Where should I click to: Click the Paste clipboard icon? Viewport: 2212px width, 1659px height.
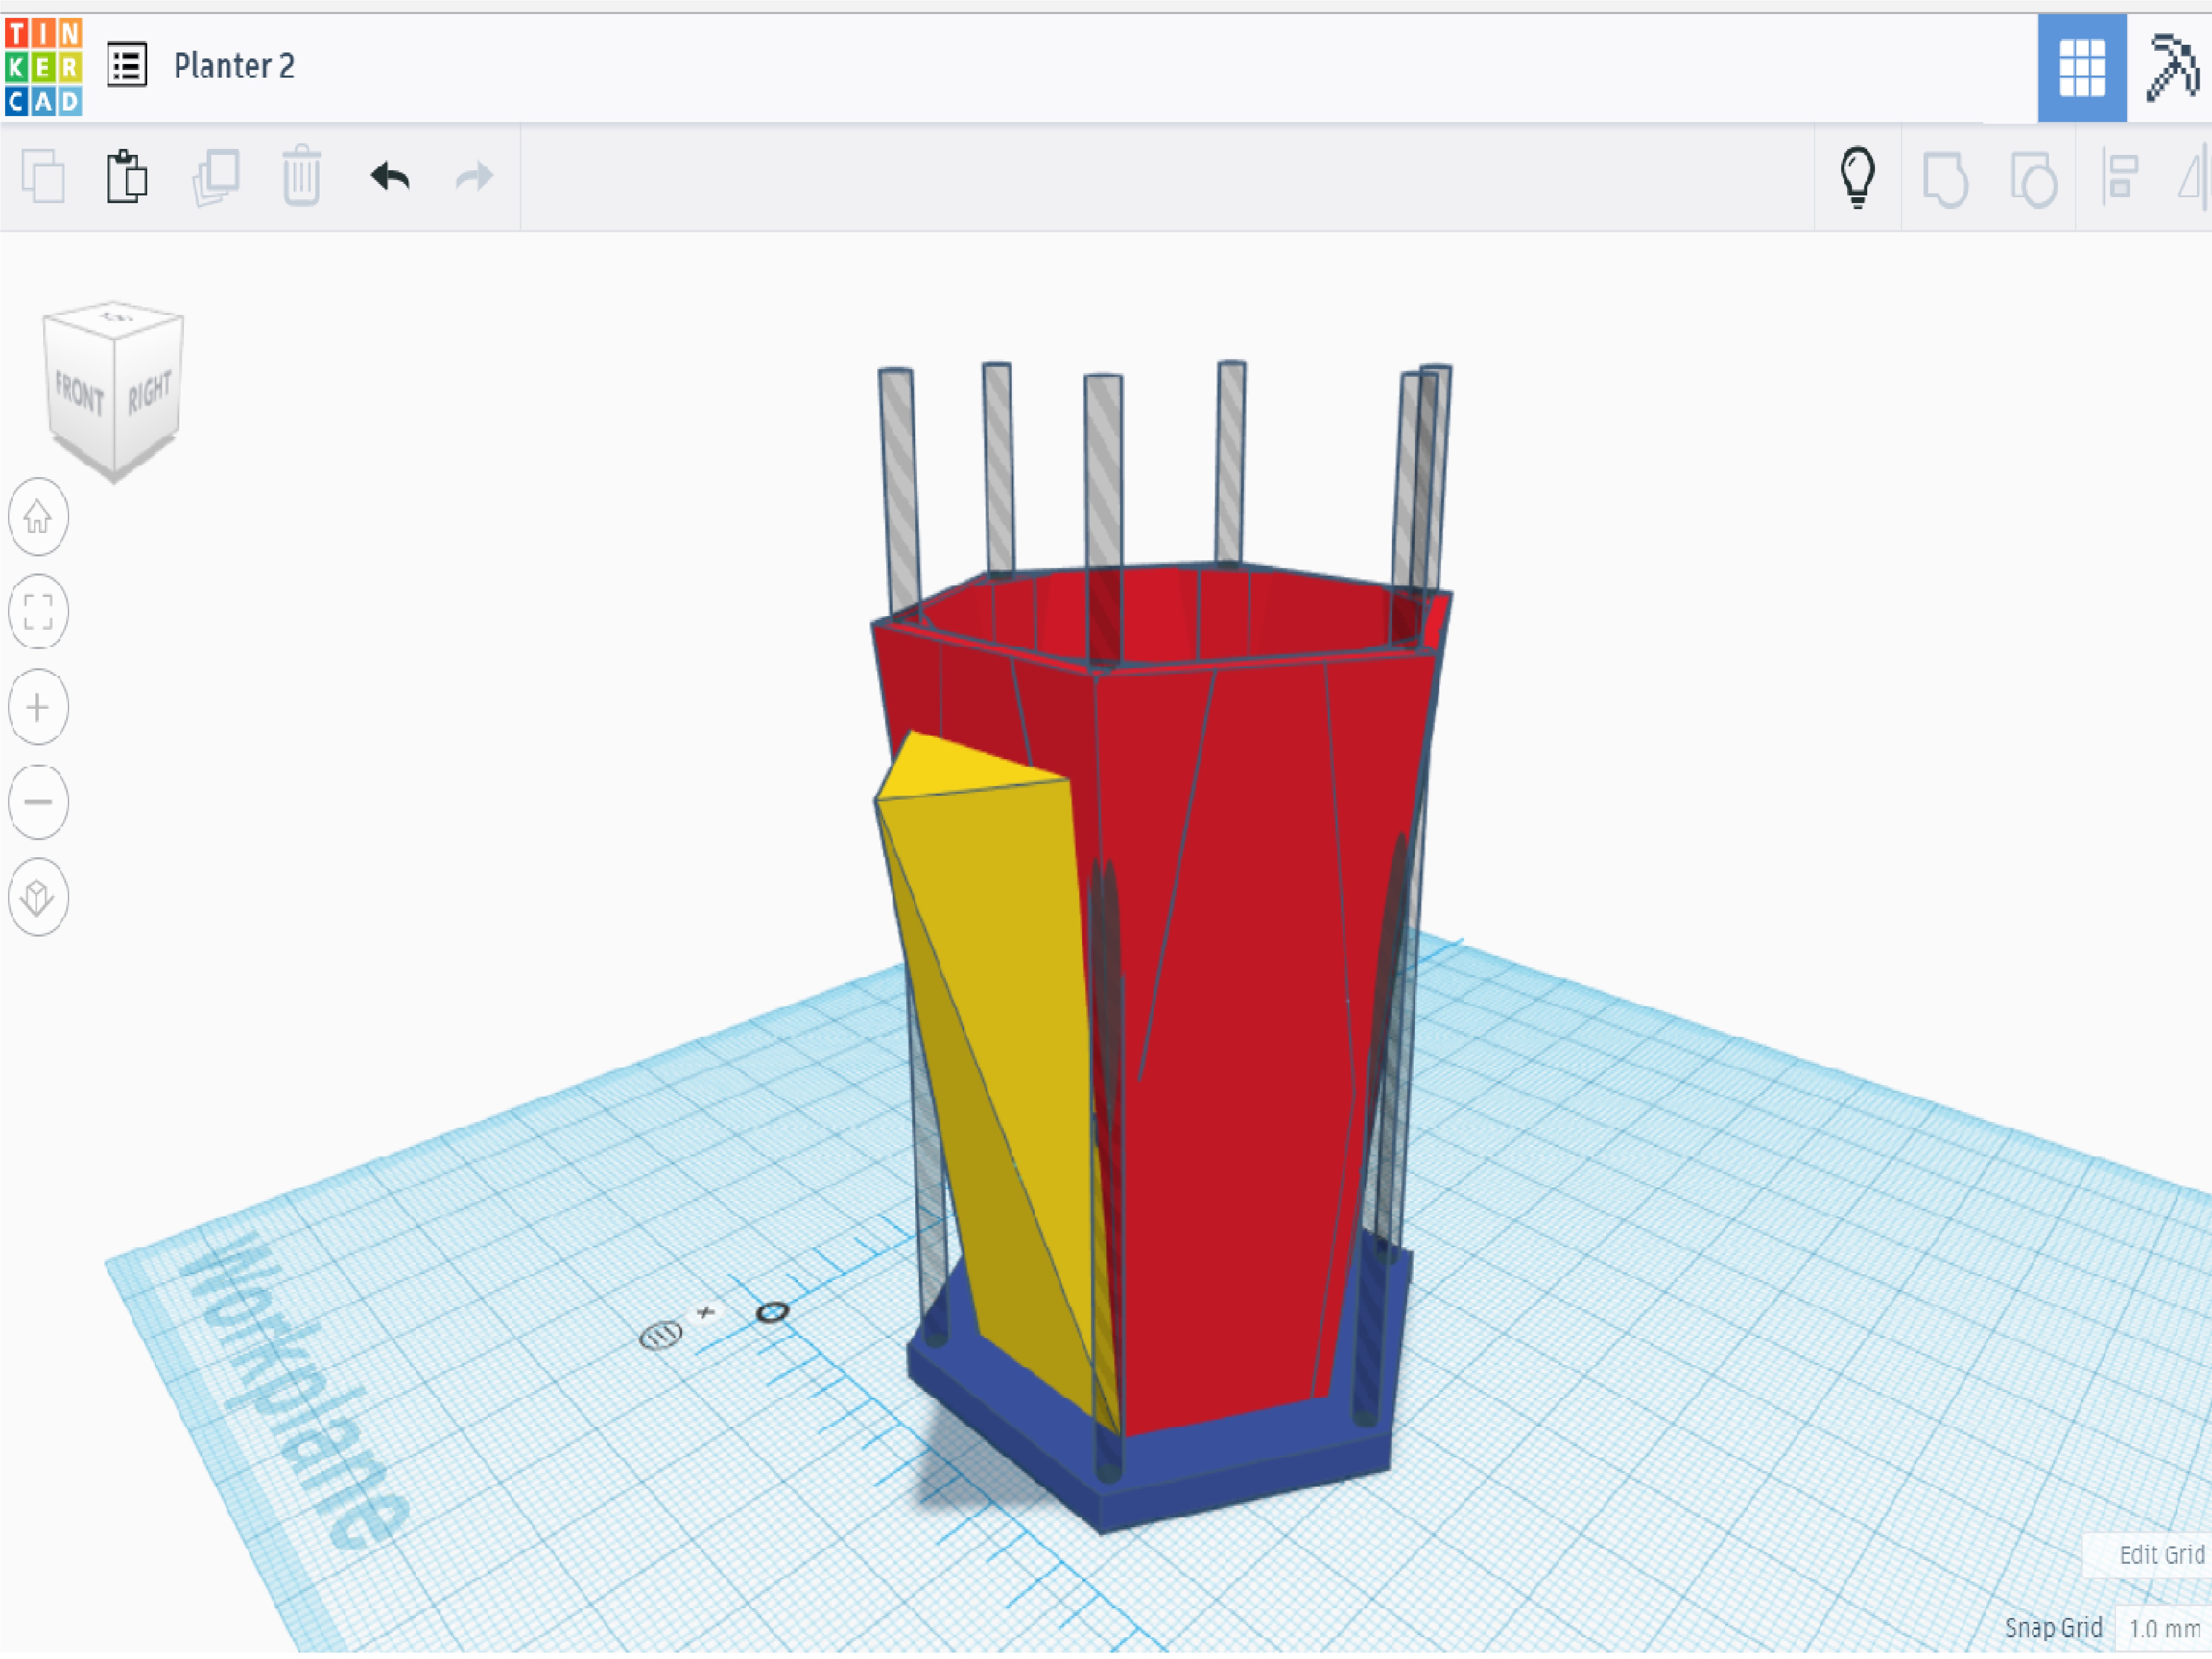[127, 177]
